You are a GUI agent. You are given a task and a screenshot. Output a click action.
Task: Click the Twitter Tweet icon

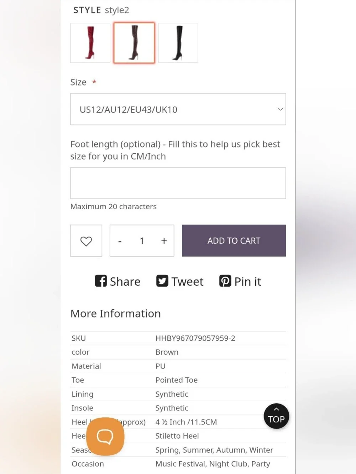[162, 281]
